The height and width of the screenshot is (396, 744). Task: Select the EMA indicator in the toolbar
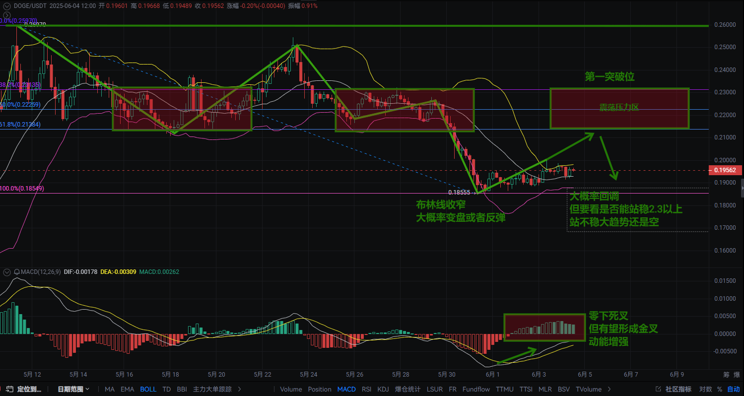coord(127,389)
